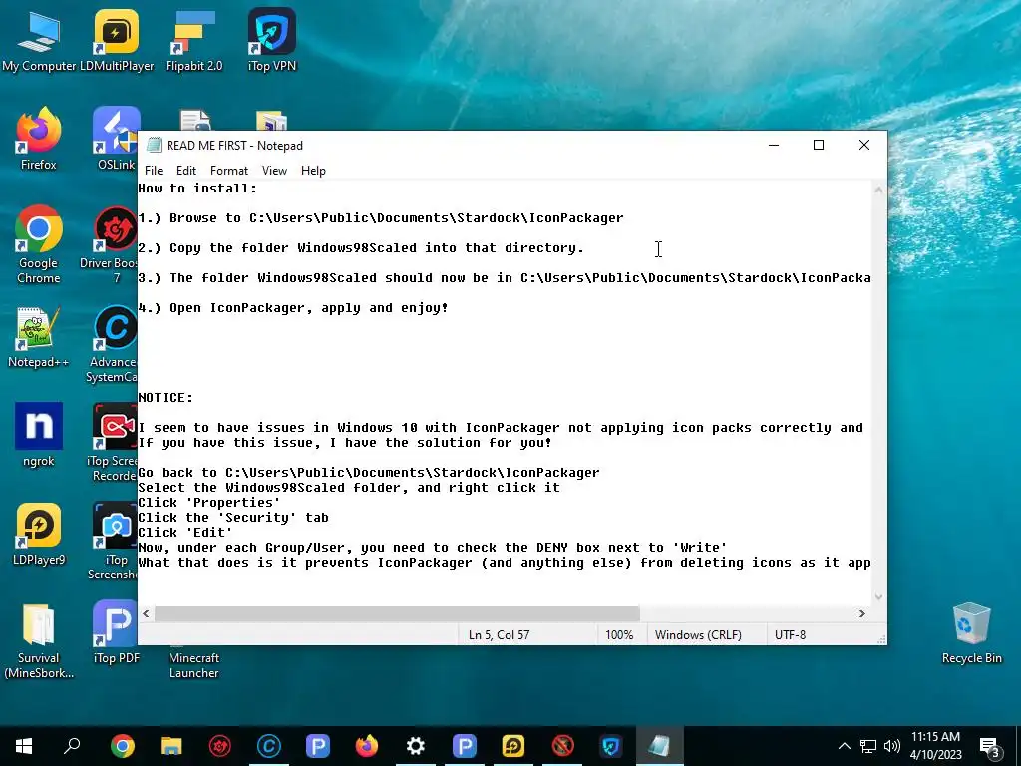
Task: Open the Format menu in Notepad
Action: point(229,170)
